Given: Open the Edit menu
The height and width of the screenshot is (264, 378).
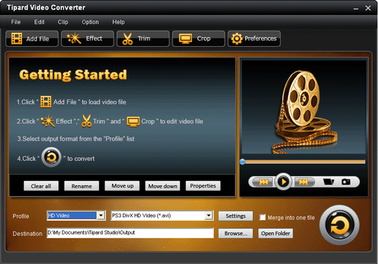Looking at the screenshot, I should (39, 22).
